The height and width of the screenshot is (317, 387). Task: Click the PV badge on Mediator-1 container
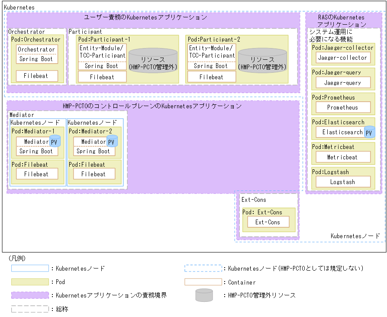[x=55, y=141]
